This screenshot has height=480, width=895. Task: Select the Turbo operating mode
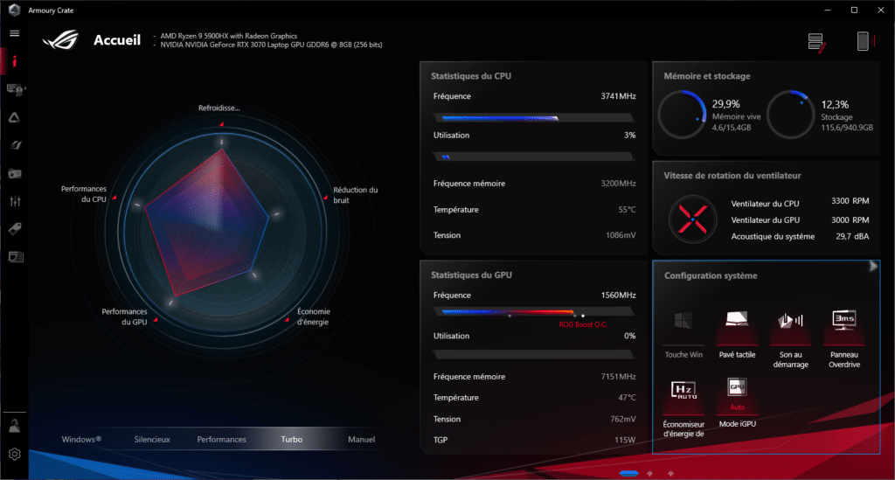click(x=292, y=440)
